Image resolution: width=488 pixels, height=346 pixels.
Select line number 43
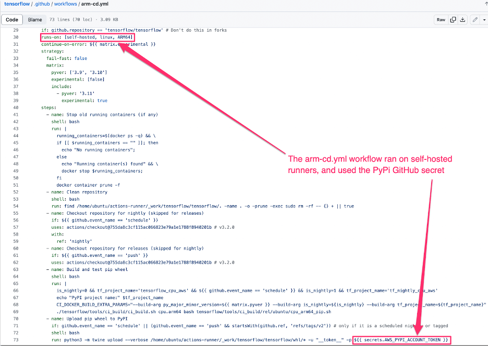tap(16, 129)
